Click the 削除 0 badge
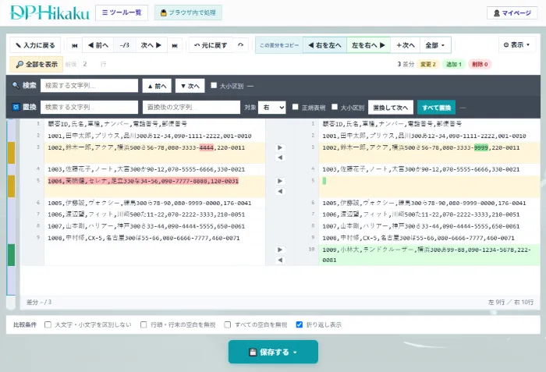Viewport: 546px width, 372px height. (x=480, y=64)
